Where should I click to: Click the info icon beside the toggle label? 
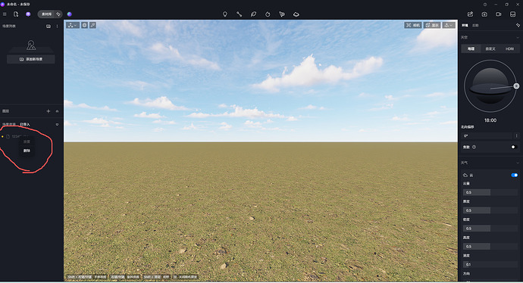click(x=474, y=147)
